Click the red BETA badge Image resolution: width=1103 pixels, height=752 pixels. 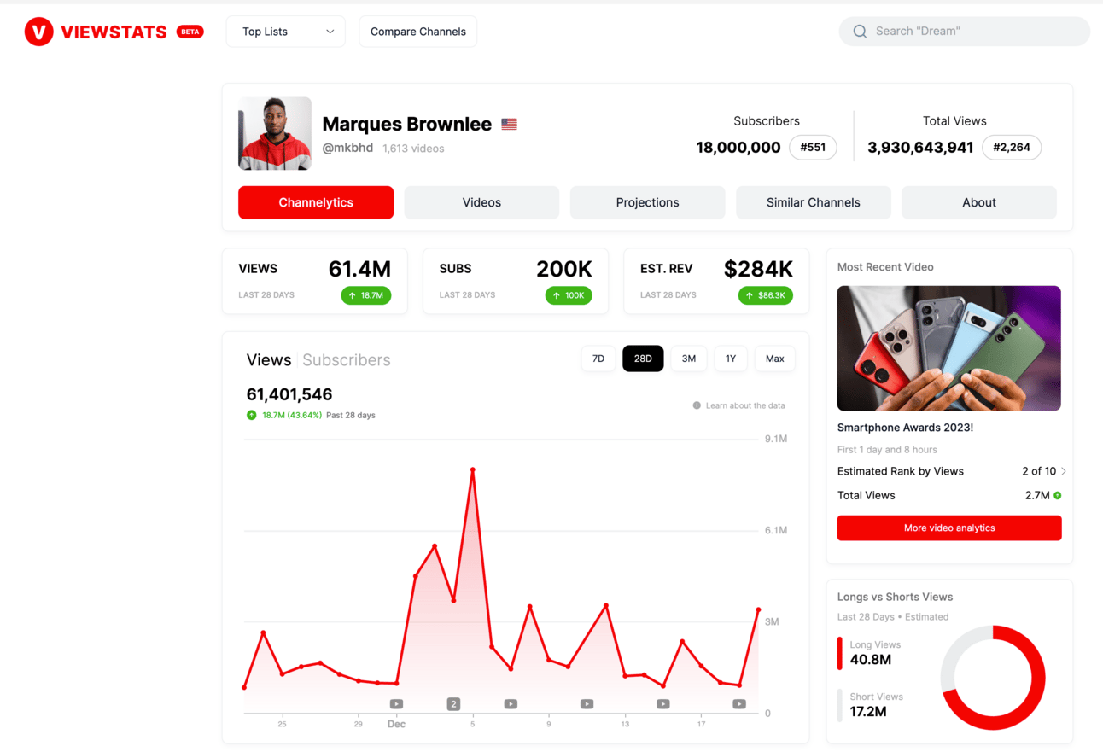click(190, 32)
